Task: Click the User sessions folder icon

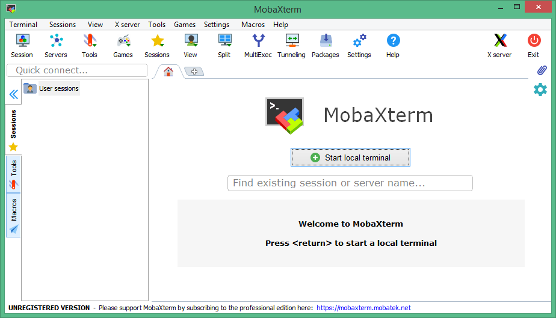Action: [x=30, y=88]
